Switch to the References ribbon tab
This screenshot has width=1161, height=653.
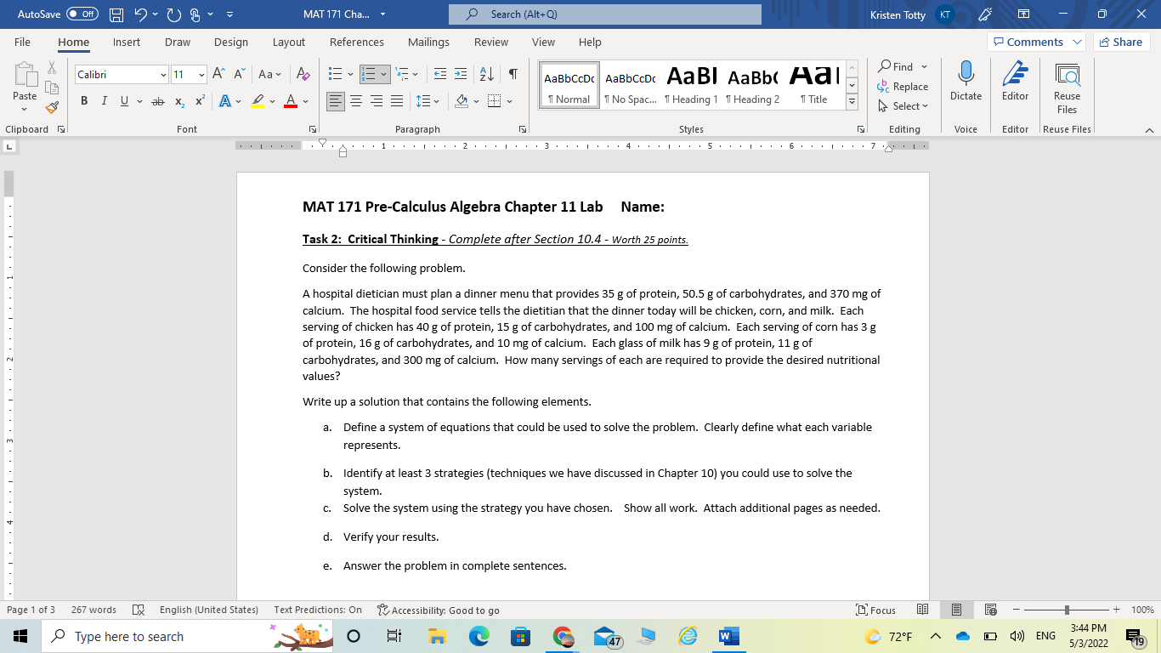coord(357,42)
